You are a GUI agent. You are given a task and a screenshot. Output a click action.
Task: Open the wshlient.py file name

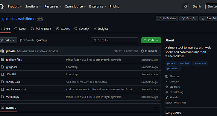pos(12,97)
